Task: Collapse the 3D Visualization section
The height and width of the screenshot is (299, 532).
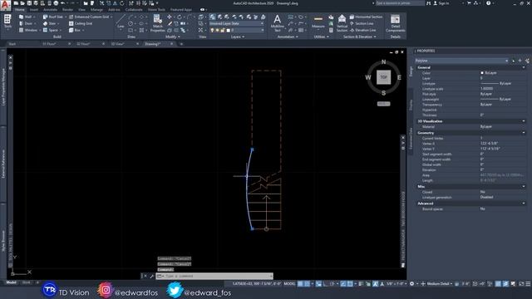Action: tap(524, 121)
